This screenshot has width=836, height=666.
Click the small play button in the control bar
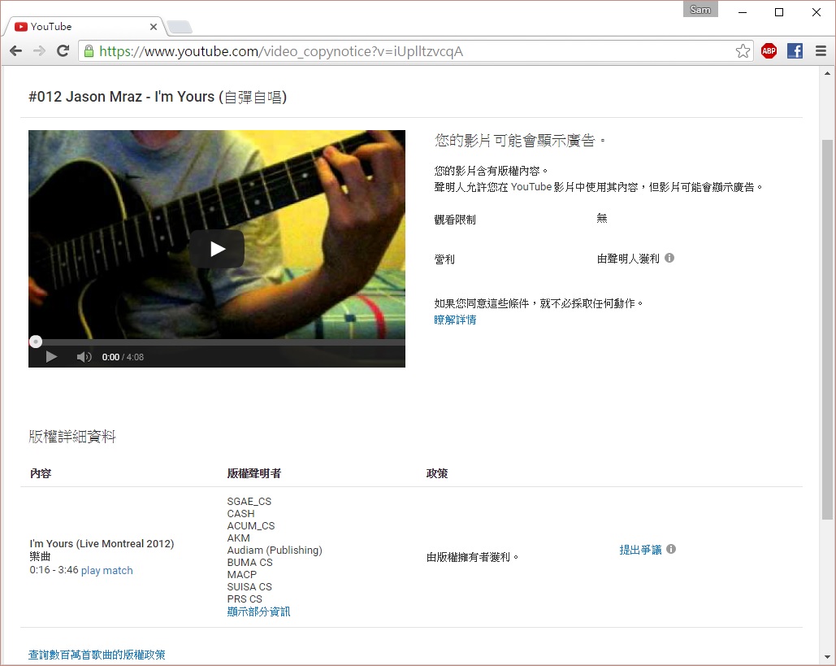point(51,356)
